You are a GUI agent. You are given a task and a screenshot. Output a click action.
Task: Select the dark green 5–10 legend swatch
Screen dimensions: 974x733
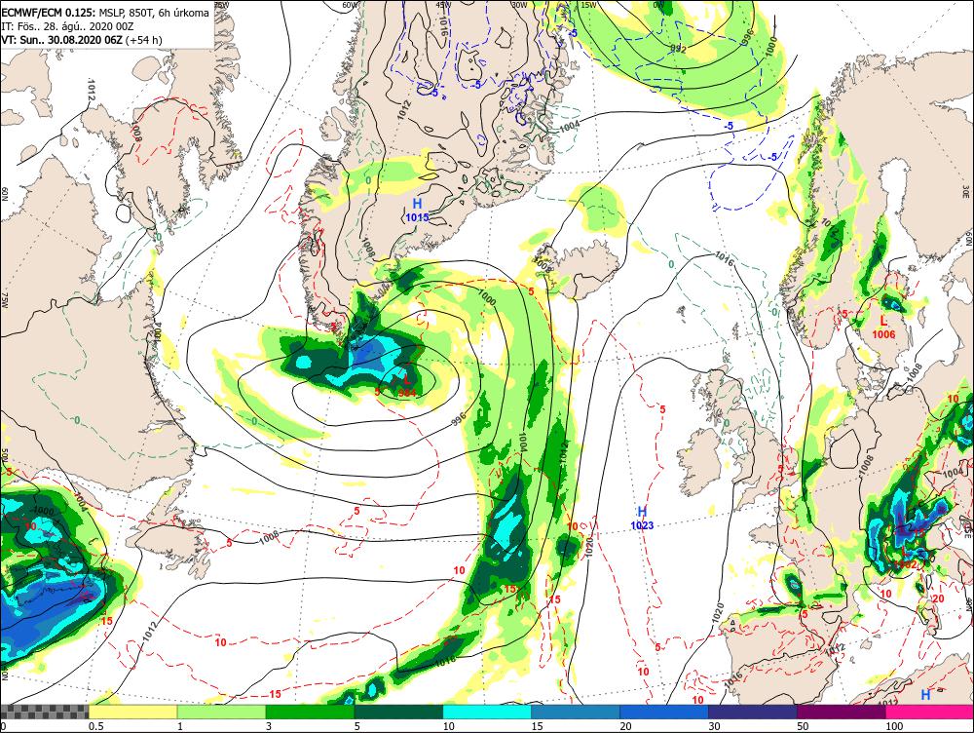(x=398, y=712)
